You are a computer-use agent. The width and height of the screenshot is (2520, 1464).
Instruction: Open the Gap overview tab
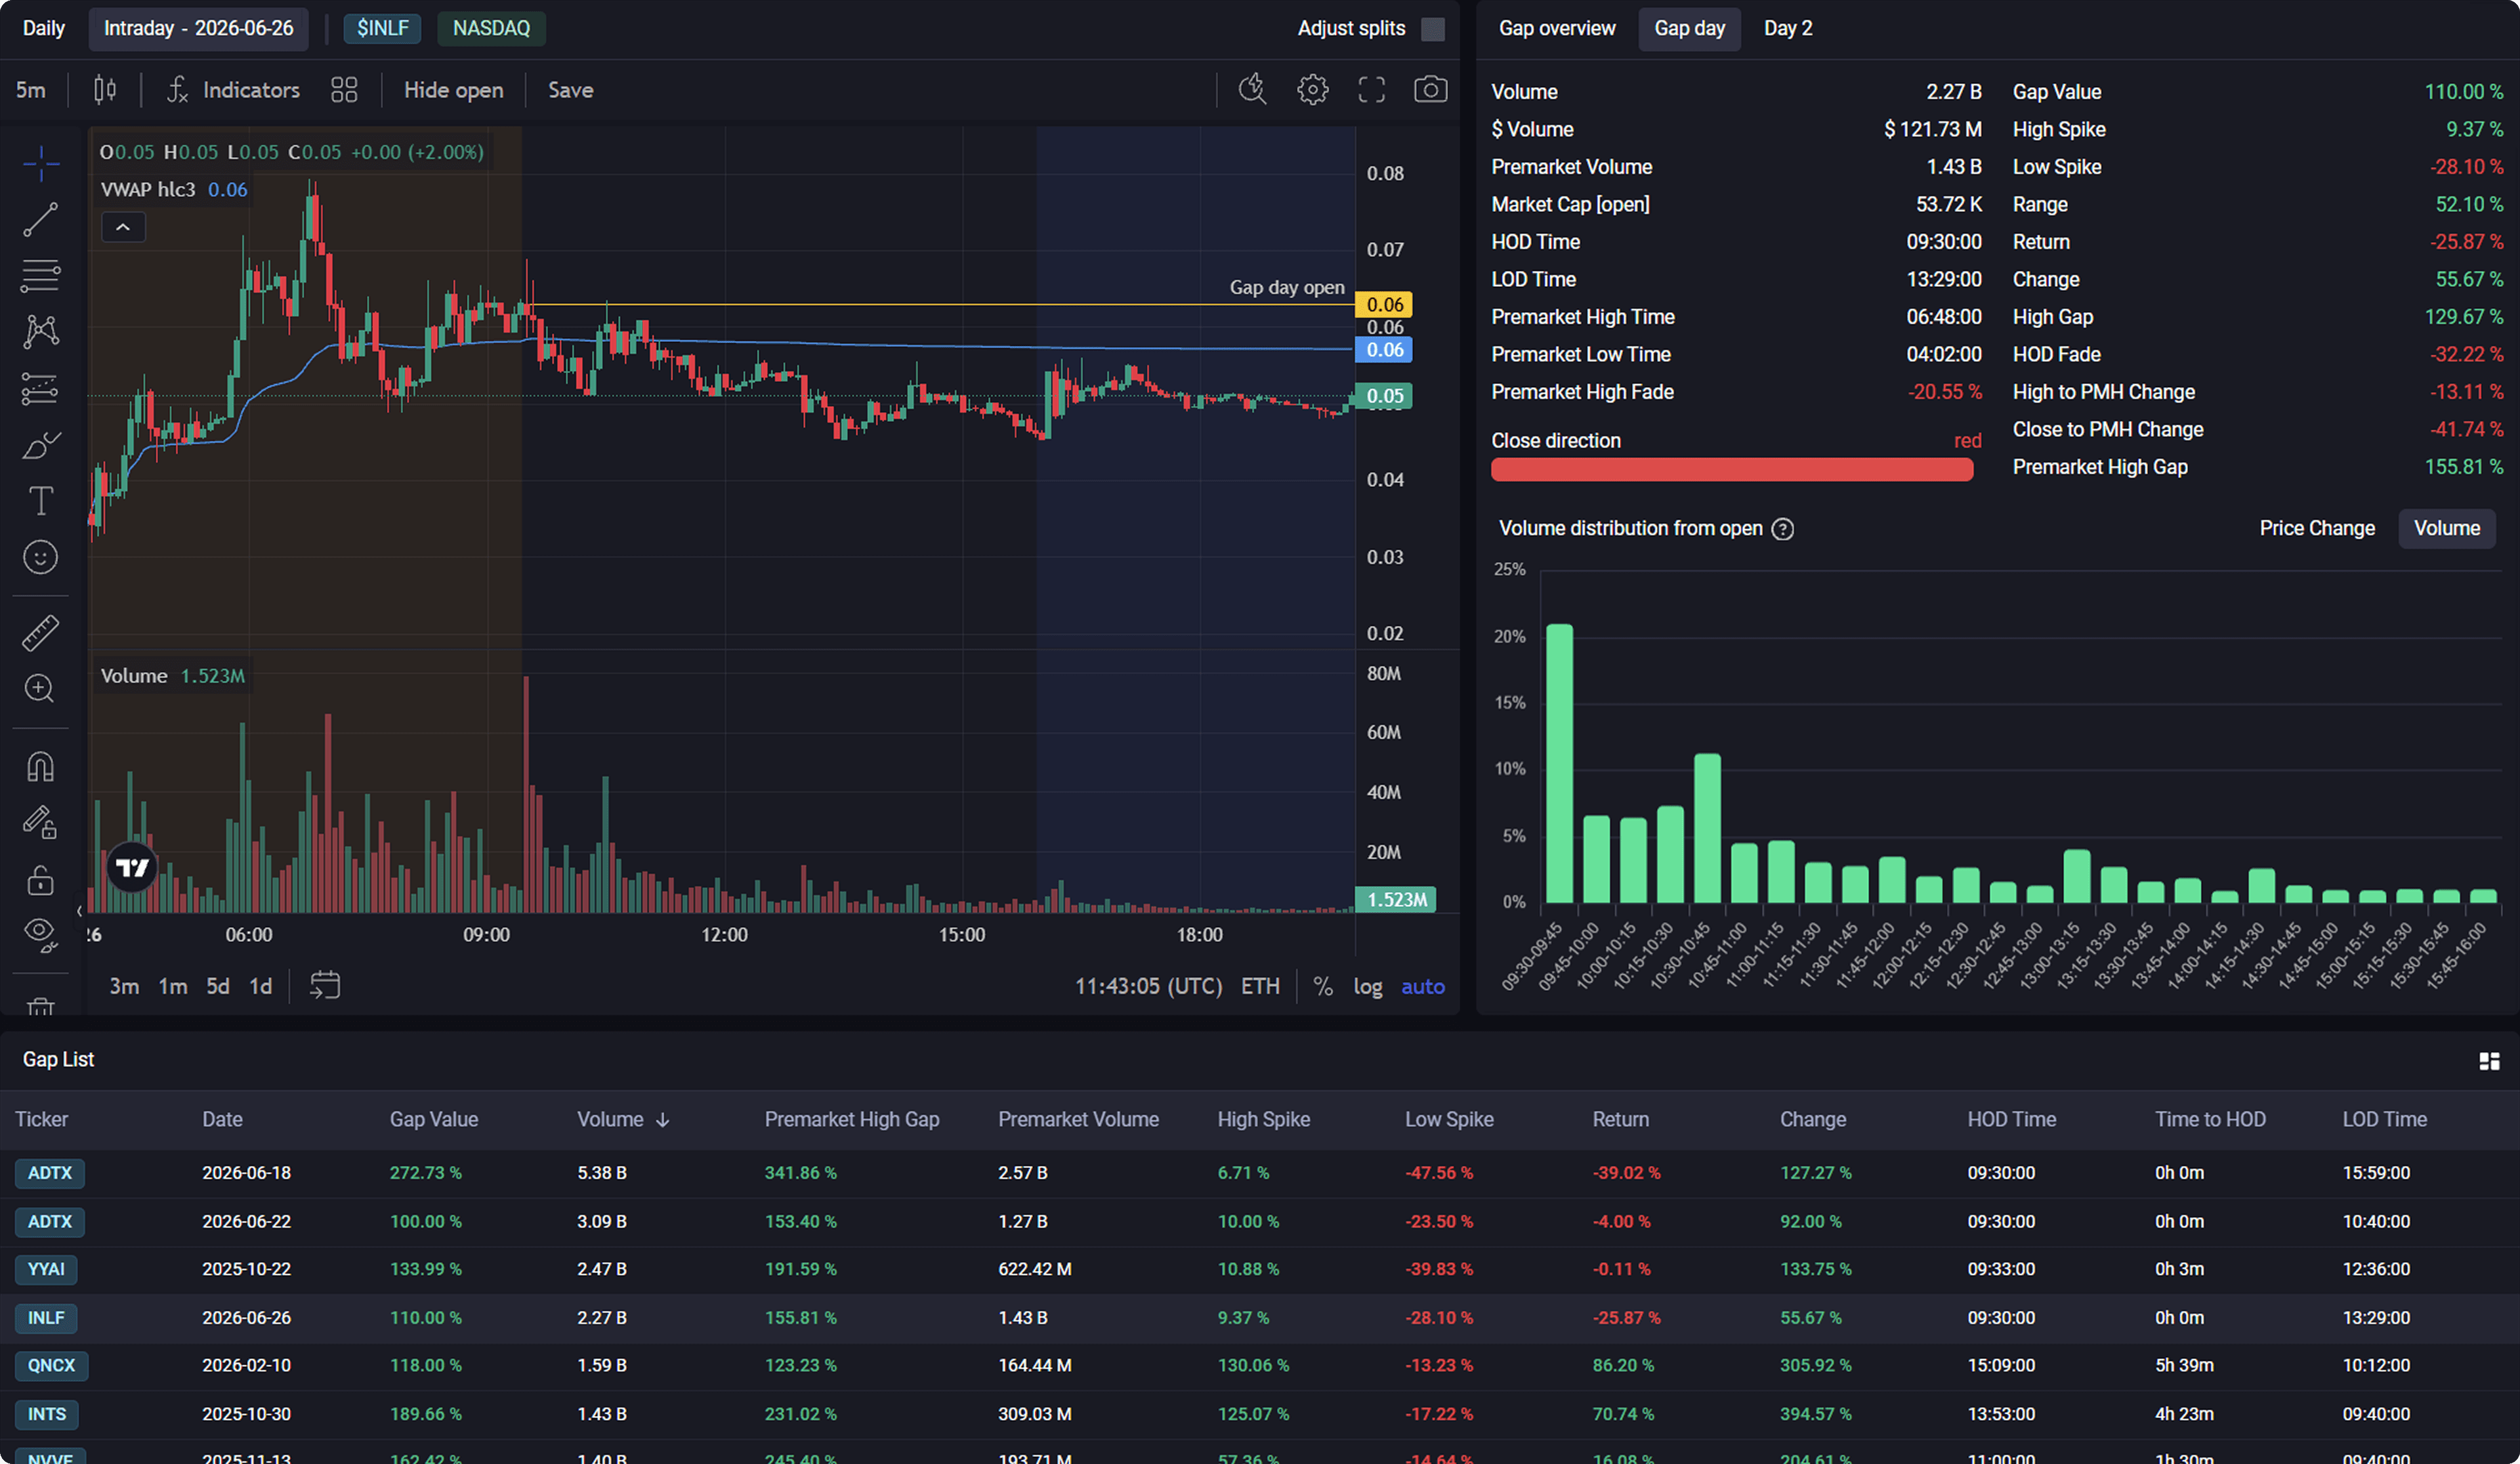pos(1556,28)
